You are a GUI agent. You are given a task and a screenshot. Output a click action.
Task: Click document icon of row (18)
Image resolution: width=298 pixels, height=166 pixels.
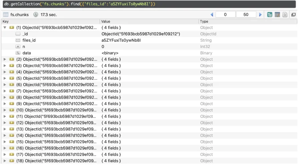coord(12,161)
